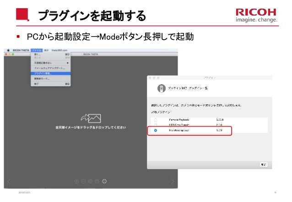This screenshot has height=202, width=292.
Task: Click the Remote Playback version number
Action: click(220, 120)
